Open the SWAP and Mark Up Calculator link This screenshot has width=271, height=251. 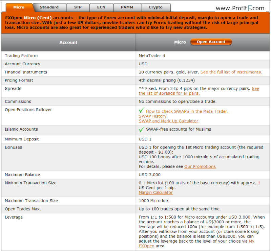coord(168,121)
